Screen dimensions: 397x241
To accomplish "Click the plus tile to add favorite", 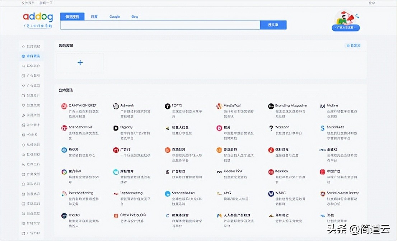I will click(80, 63).
